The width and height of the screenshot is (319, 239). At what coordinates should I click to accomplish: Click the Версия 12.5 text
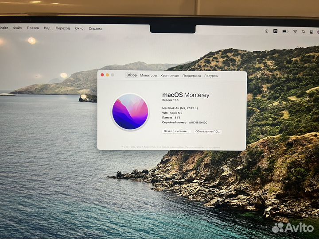170,100
